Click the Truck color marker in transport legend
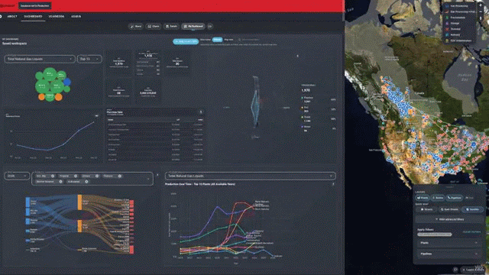Screen dimensions: 489x275 click(303, 117)
